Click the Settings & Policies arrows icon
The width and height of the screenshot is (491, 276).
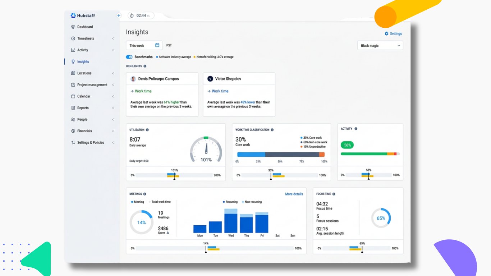pos(73,143)
